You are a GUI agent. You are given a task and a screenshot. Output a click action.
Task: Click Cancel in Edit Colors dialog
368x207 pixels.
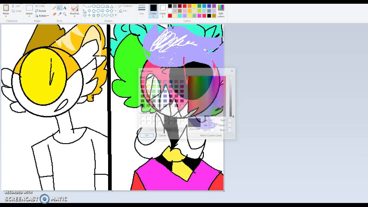(x=162, y=135)
